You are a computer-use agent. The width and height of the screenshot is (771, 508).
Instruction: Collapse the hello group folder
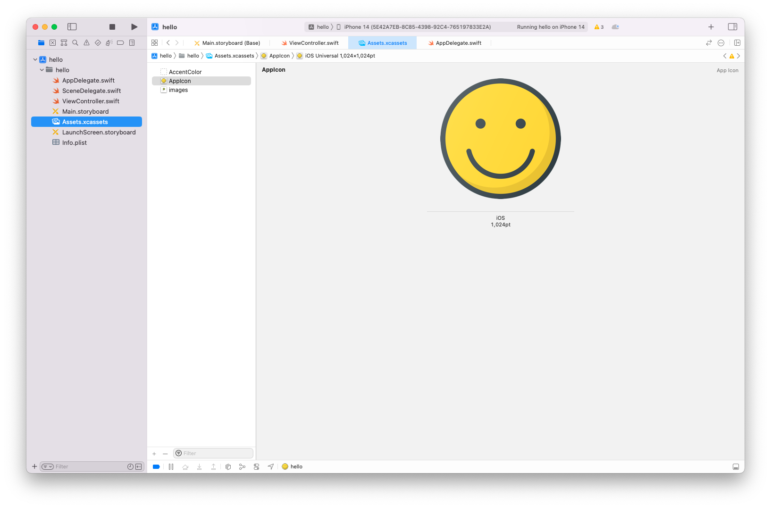click(42, 70)
